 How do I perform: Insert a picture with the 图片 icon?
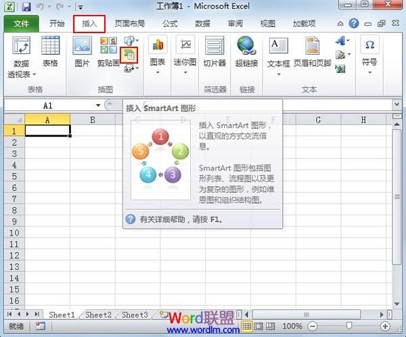[82, 45]
